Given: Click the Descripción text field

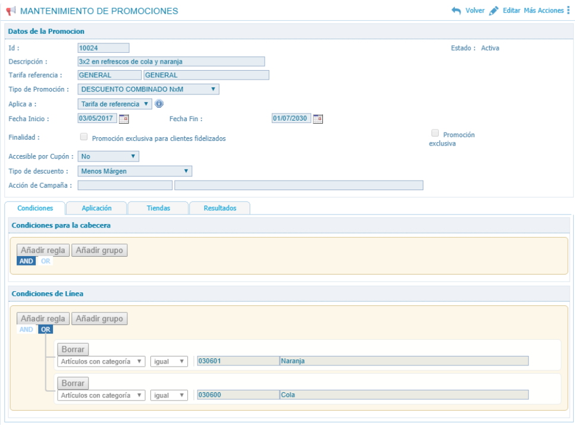Looking at the screenshot, I should point(171,61).
